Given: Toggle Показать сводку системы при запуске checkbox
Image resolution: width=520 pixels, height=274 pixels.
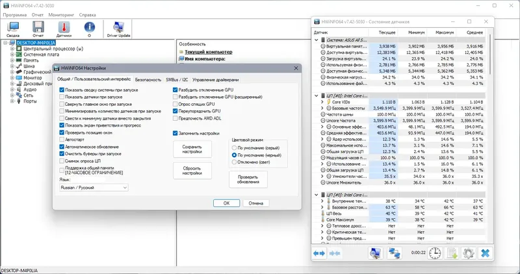Looking at the screenshot, I should [x=62, y=90].
